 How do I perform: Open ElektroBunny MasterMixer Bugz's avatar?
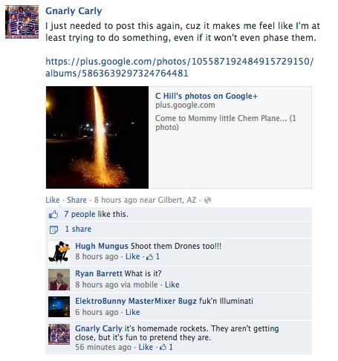click(59, 307)
